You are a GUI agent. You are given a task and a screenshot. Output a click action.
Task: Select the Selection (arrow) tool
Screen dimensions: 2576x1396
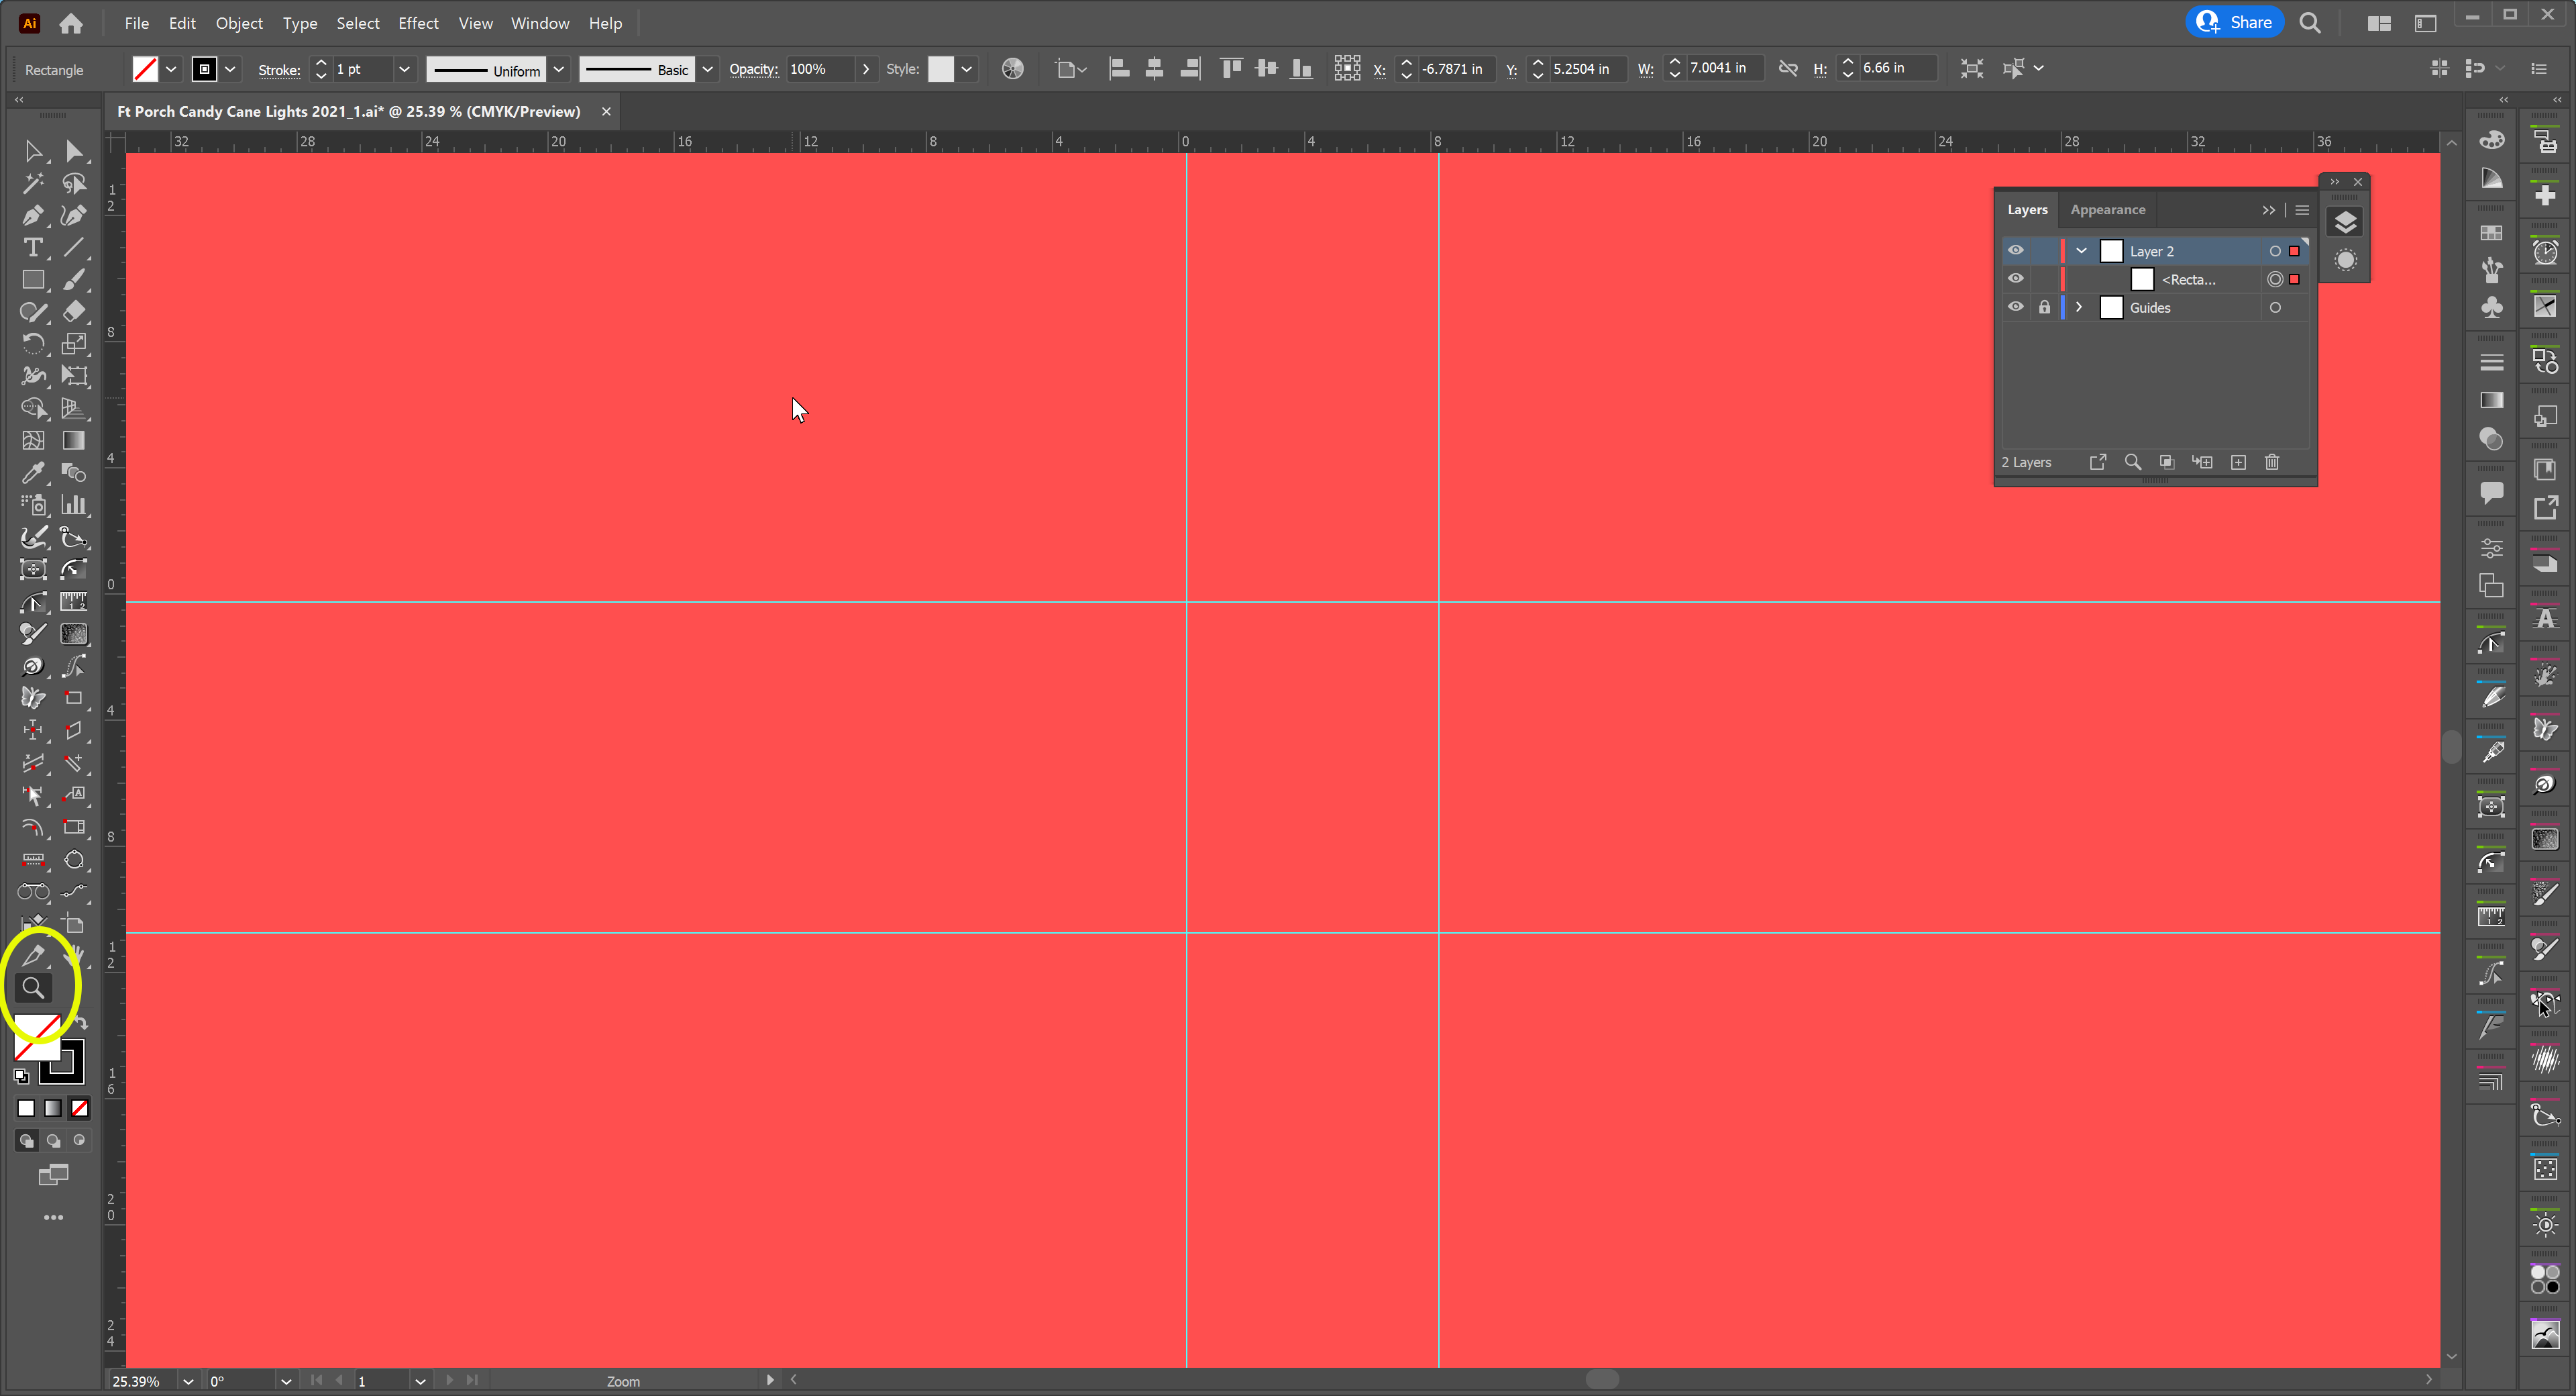tap(33, 151)
